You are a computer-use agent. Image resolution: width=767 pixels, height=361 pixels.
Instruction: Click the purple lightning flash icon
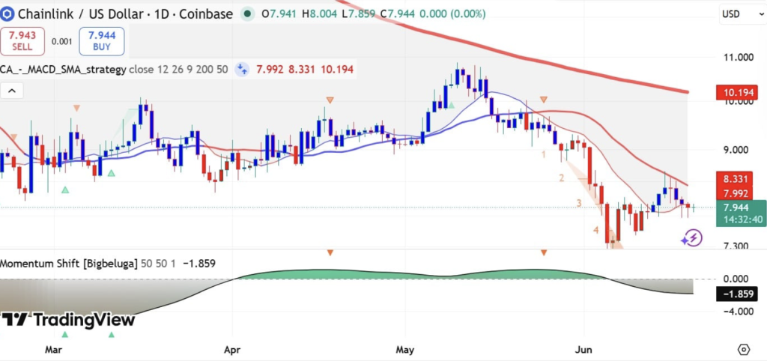tap(692, 238)
